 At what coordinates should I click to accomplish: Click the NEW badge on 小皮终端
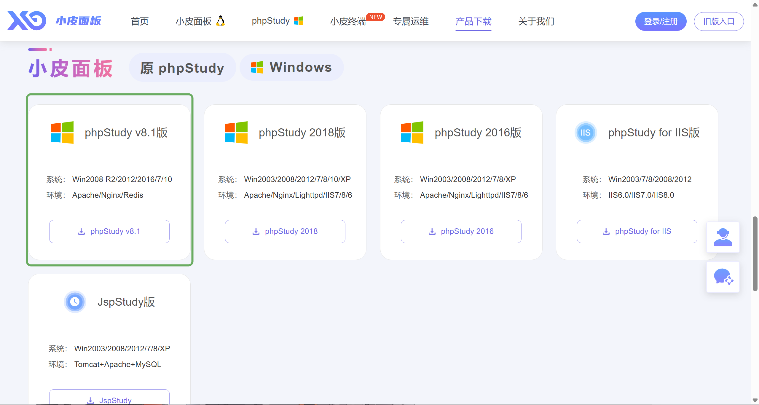tap(375, 17)
